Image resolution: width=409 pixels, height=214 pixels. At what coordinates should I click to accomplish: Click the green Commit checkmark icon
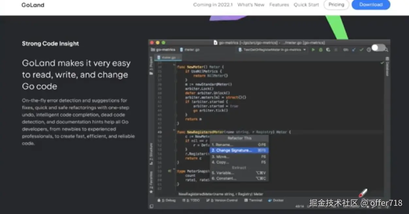click(x=361, y=50)
